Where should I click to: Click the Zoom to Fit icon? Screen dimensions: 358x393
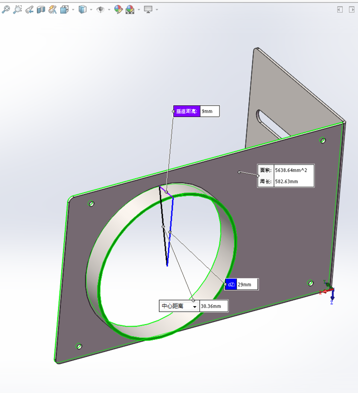click(6, 9)
